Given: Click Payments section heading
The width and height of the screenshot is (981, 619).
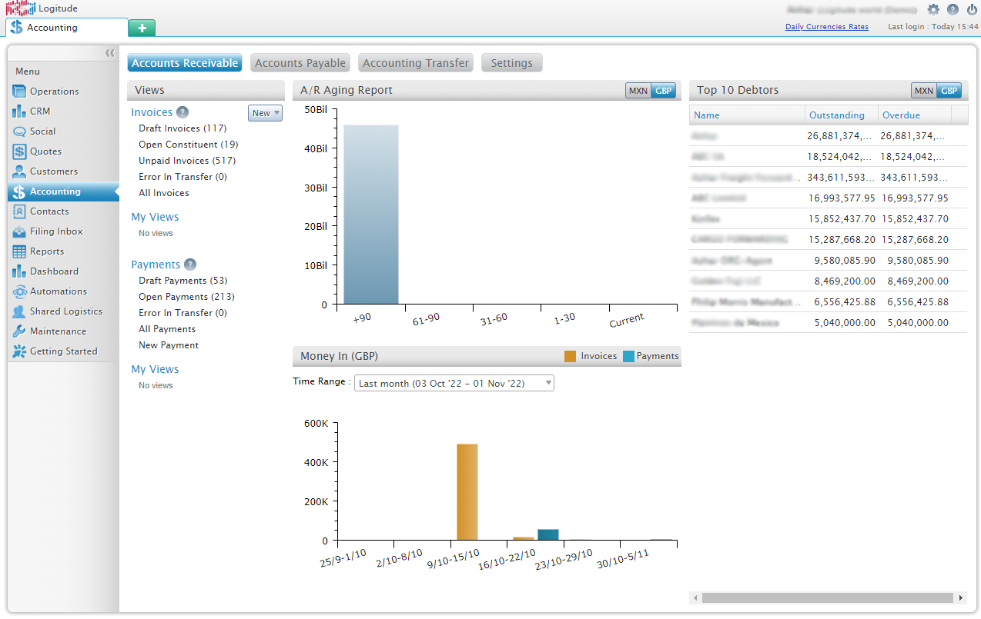Looking at the screenshot, I should [x=156, y=265].
